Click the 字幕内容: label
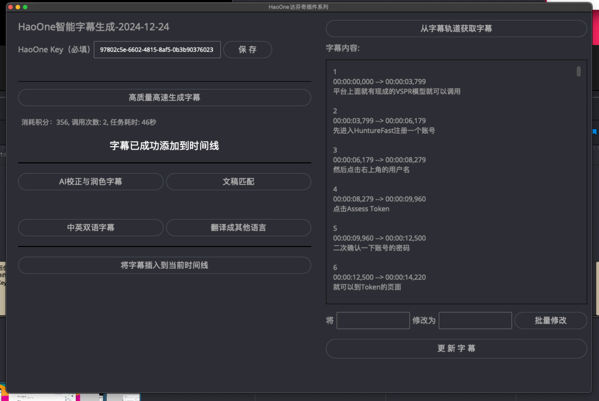599x401 pixels. 343,48
